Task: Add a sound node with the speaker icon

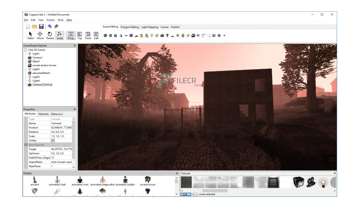Action: (198, 36)
